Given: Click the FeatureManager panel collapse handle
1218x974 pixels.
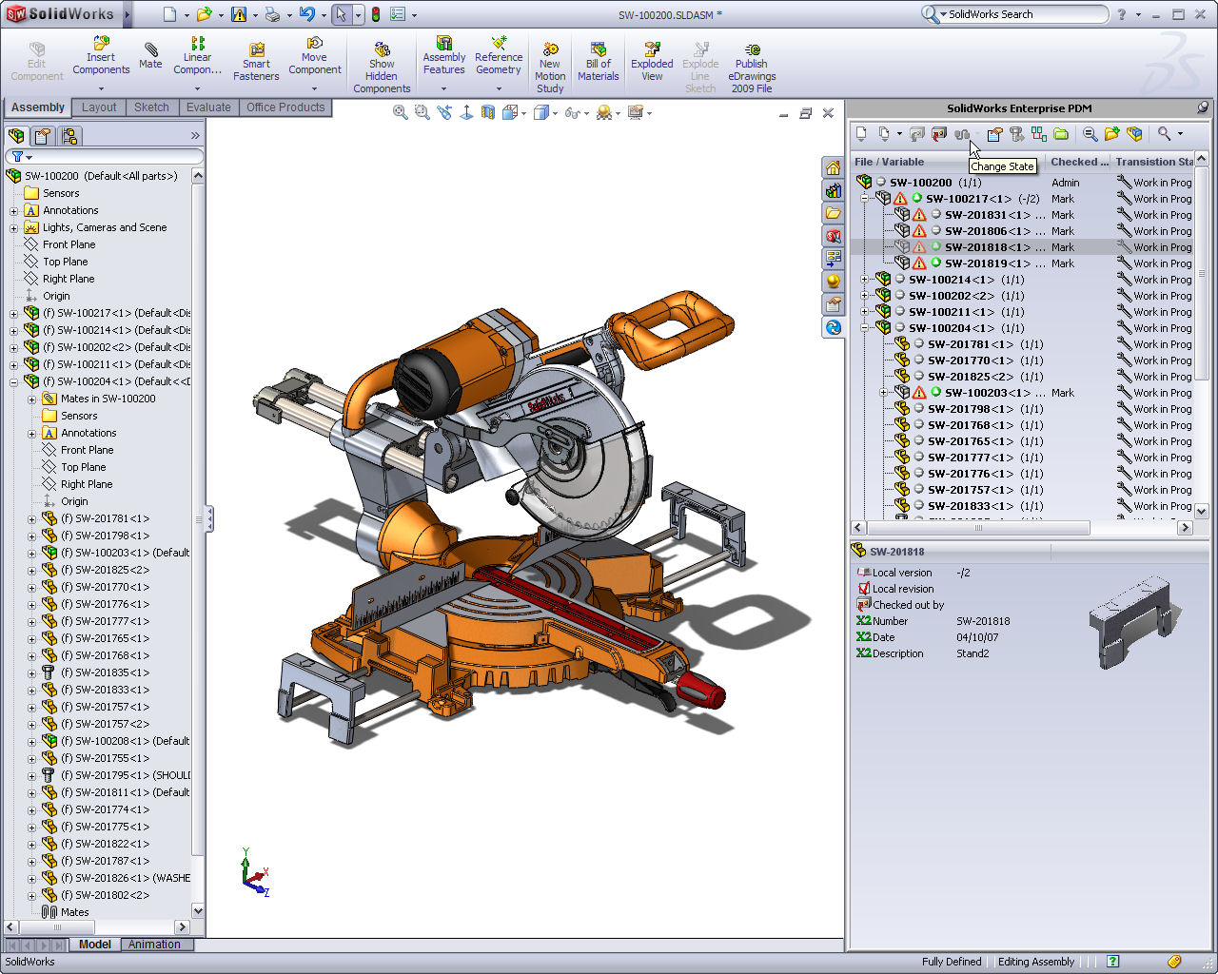Looking at the screenshot, I should tap(208, 518).
